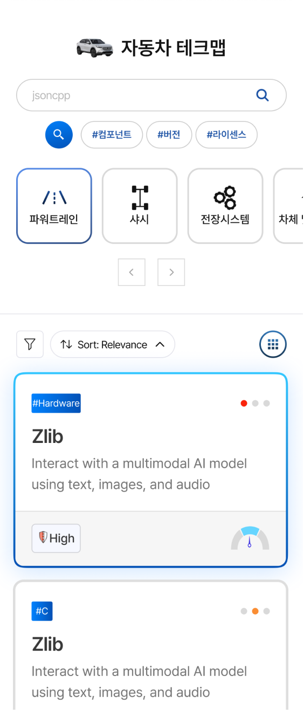Screen dimensions: 304x710
Task: Click orange status dot on #C card
Action: point(255,611)
